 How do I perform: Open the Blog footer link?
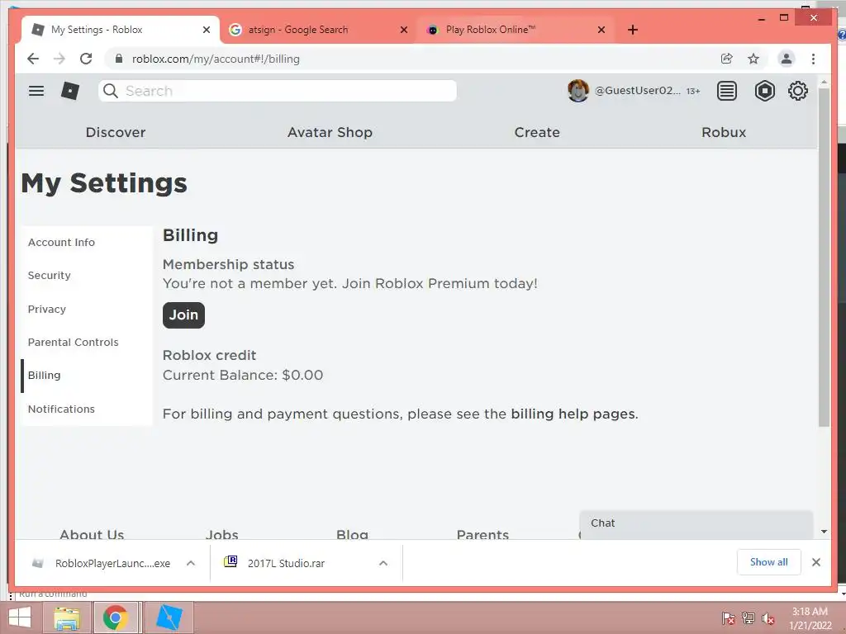point(352,534)
